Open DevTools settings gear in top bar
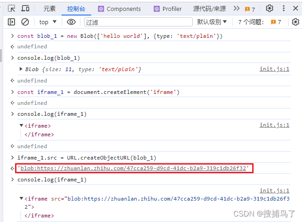Screen dimensions: 302x222 (x=270, y=8)
